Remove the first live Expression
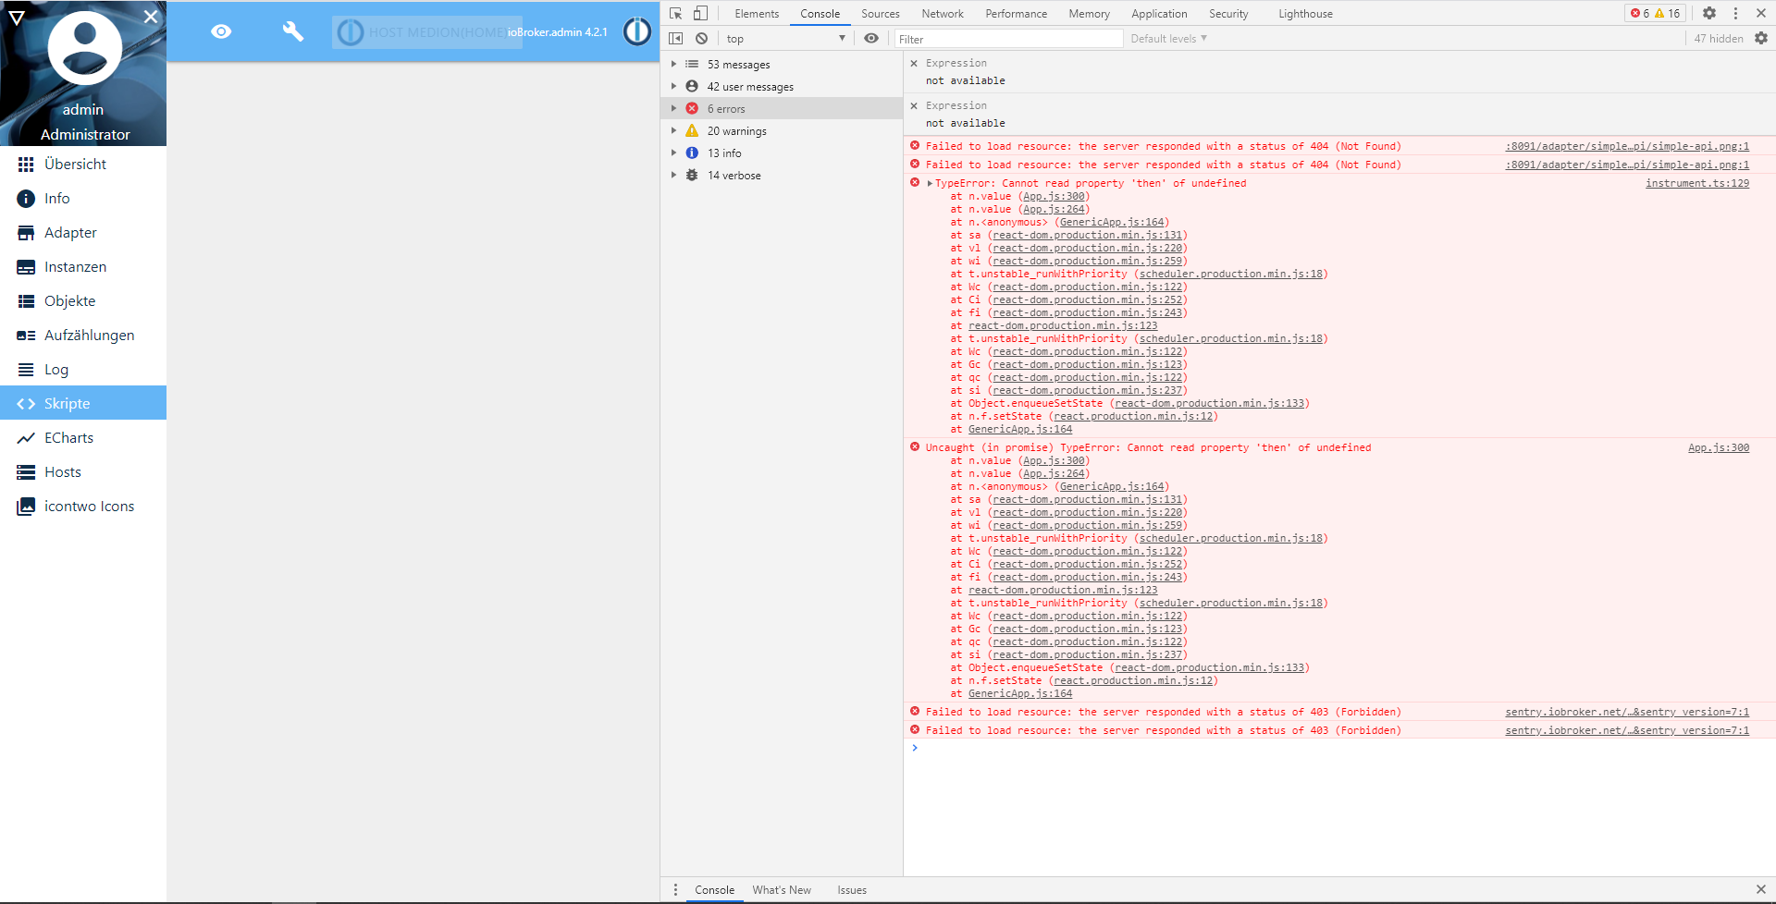 click(914, 63)
